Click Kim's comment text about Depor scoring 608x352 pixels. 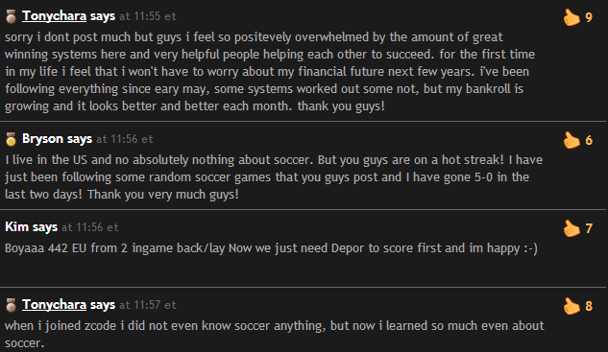271,248
